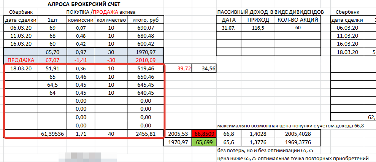376x162 pixels.
Task: Select the количество column header
Action: coord(111,20)
